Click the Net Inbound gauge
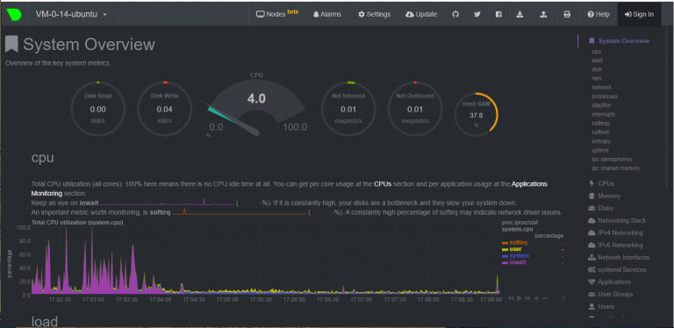The width and height of the screenshot is (674, 328). pos(348,109)
